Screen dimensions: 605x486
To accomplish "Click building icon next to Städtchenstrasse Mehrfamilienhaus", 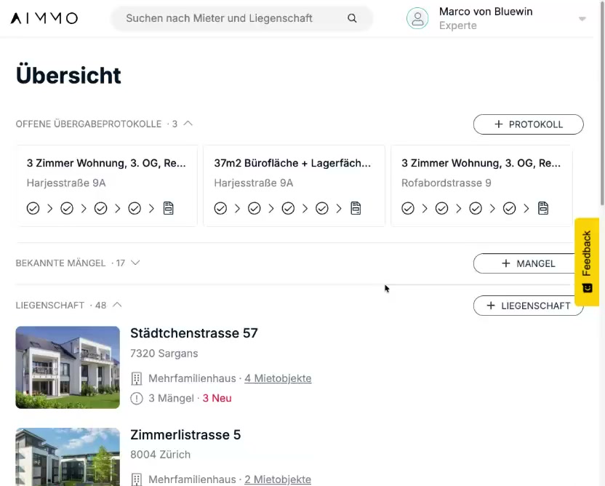I will click(136, 378).
